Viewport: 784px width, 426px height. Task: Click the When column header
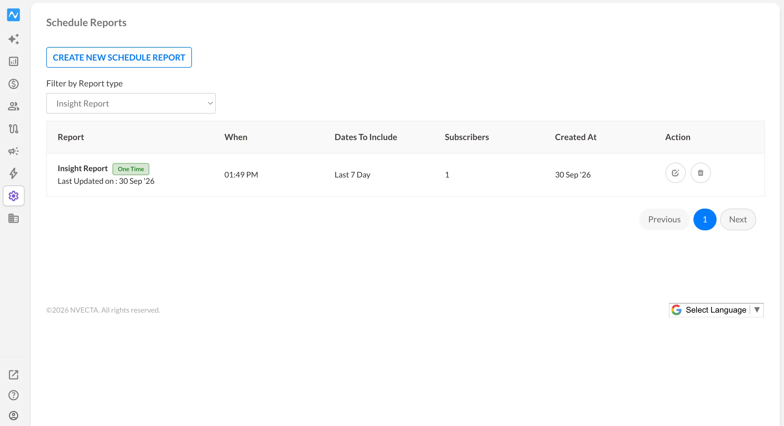(236, 137)
